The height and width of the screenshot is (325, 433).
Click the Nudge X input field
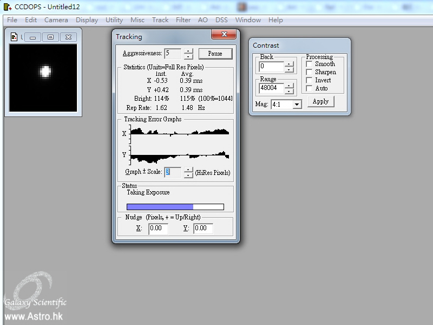pyautogui.click(x=158, y=229)
